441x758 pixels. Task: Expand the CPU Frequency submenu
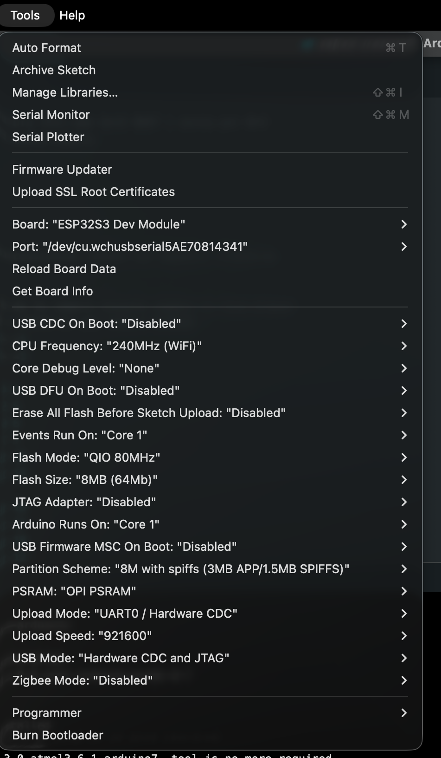tap(107, 346)
